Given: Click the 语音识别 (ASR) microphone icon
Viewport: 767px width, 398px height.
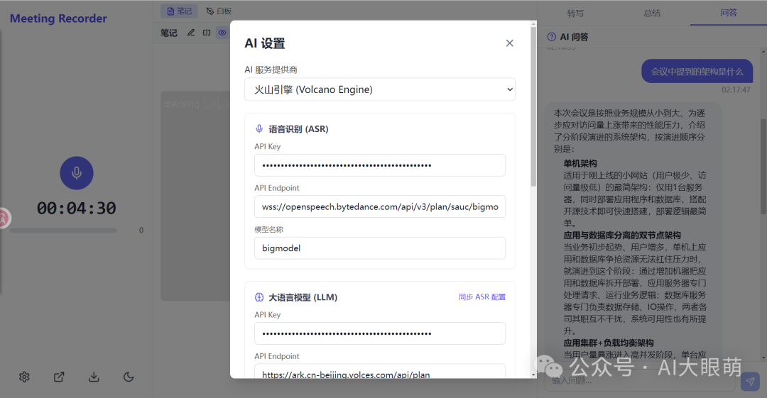Looking at the screenshot, I should 259,129.
